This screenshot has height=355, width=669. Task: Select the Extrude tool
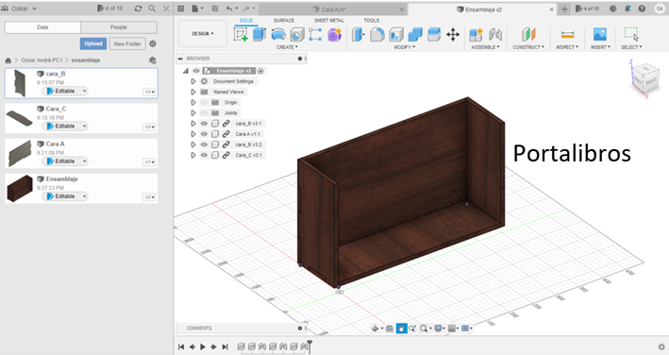click(x=259, y=35)
